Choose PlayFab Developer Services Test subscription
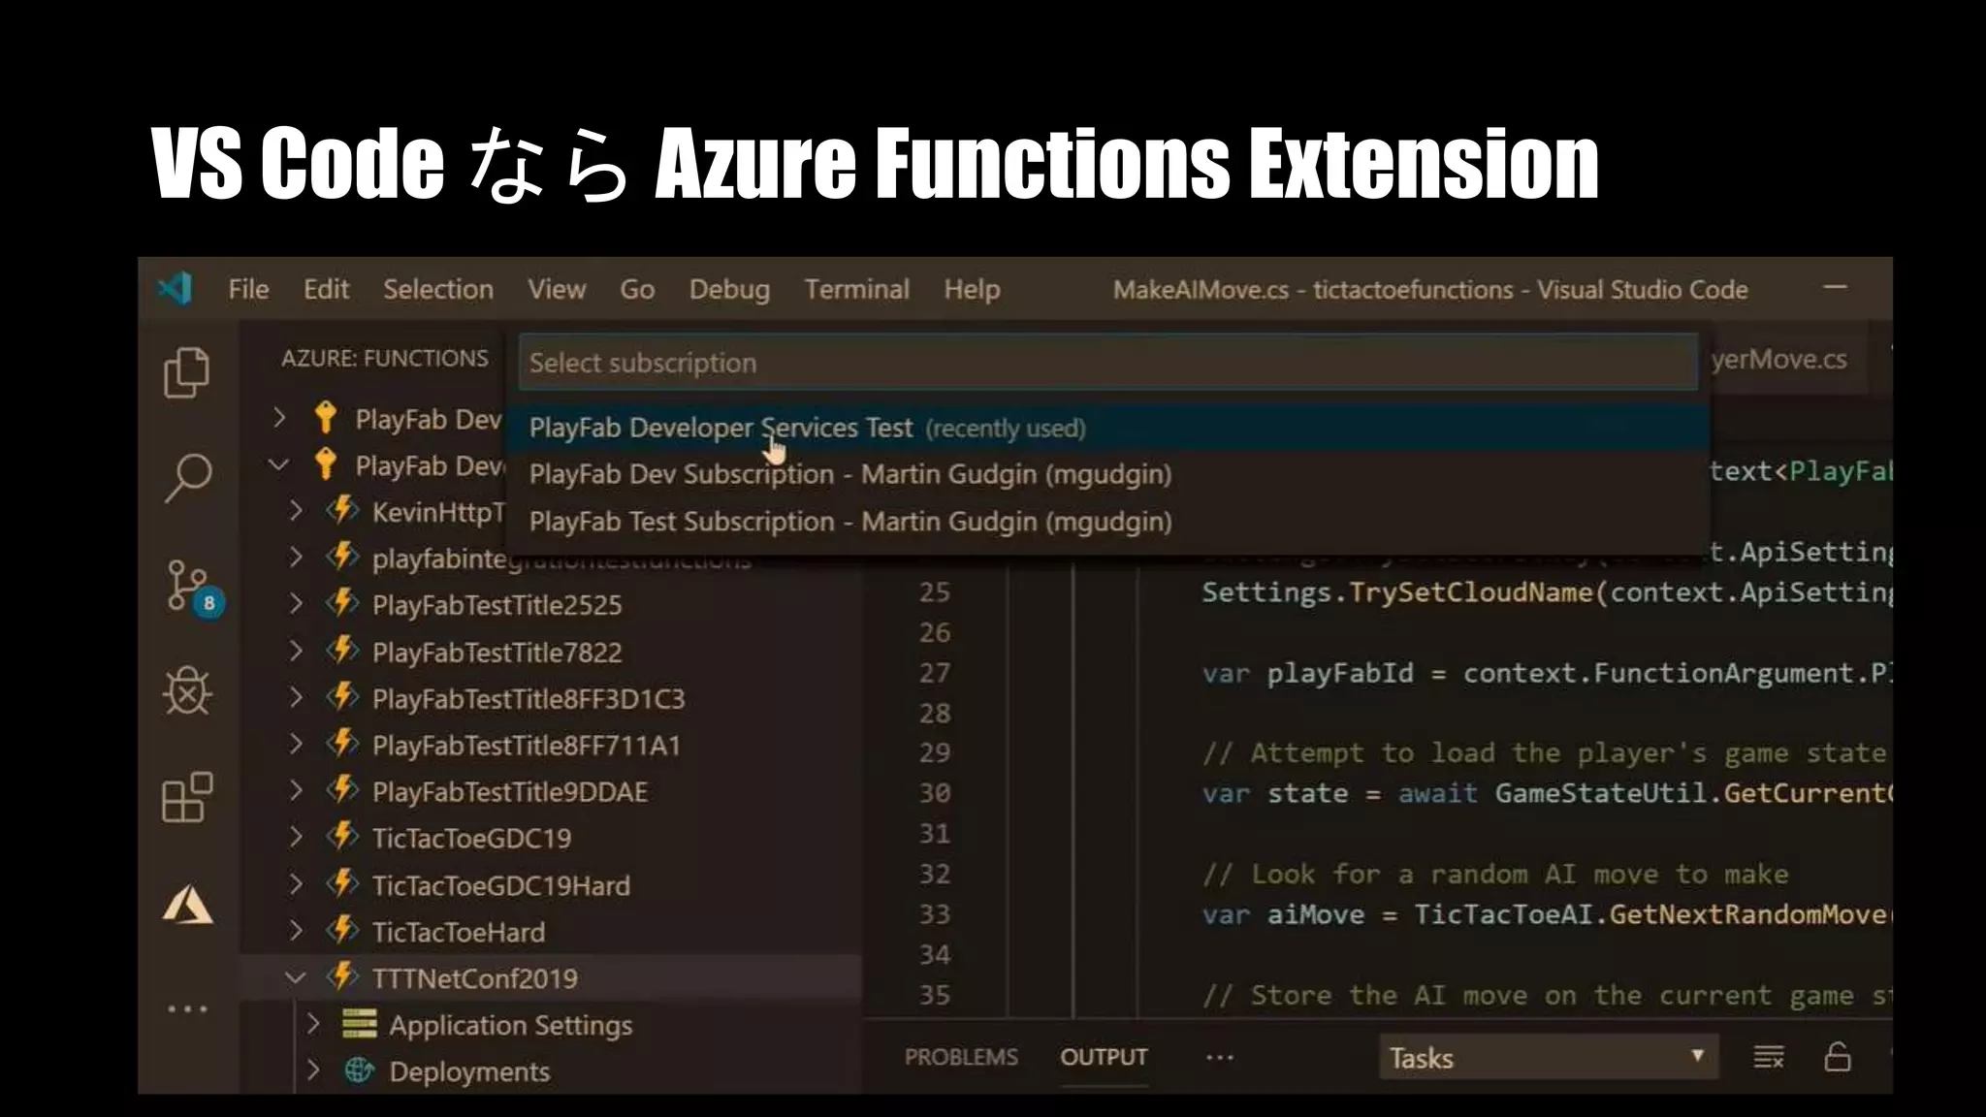The image size is (1986, 1117). tap(1108, 428)
